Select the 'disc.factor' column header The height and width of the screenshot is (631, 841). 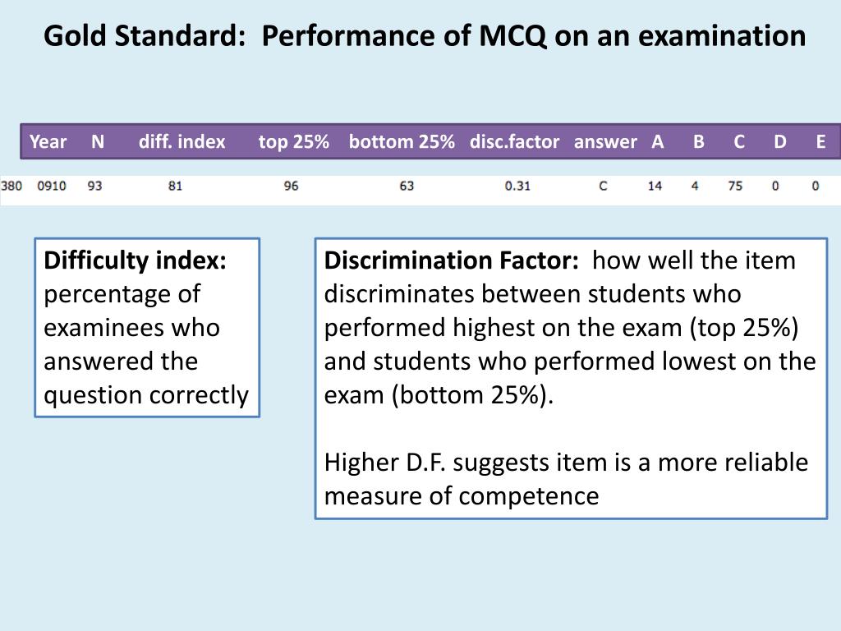pos(514,141)
